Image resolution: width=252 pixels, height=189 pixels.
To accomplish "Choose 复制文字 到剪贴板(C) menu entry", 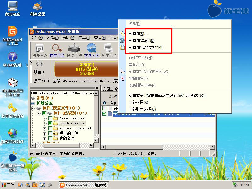I will point(175,95).
